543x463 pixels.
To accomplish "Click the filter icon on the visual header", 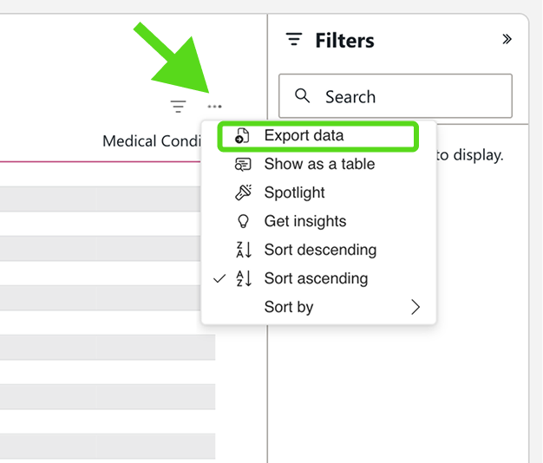I will click(178, 107).
